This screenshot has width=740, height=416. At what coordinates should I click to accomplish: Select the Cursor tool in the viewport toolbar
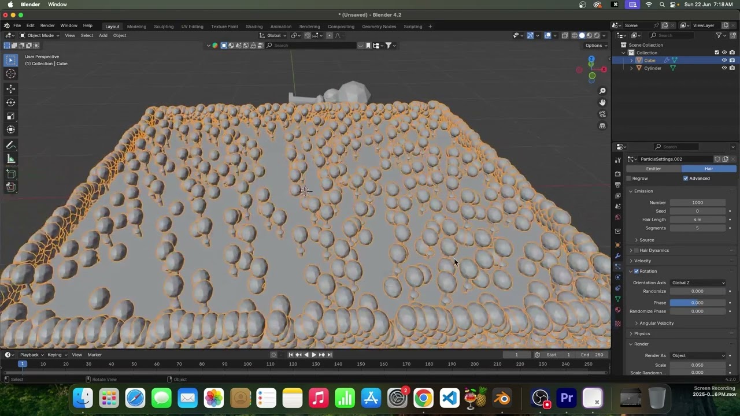10,74
